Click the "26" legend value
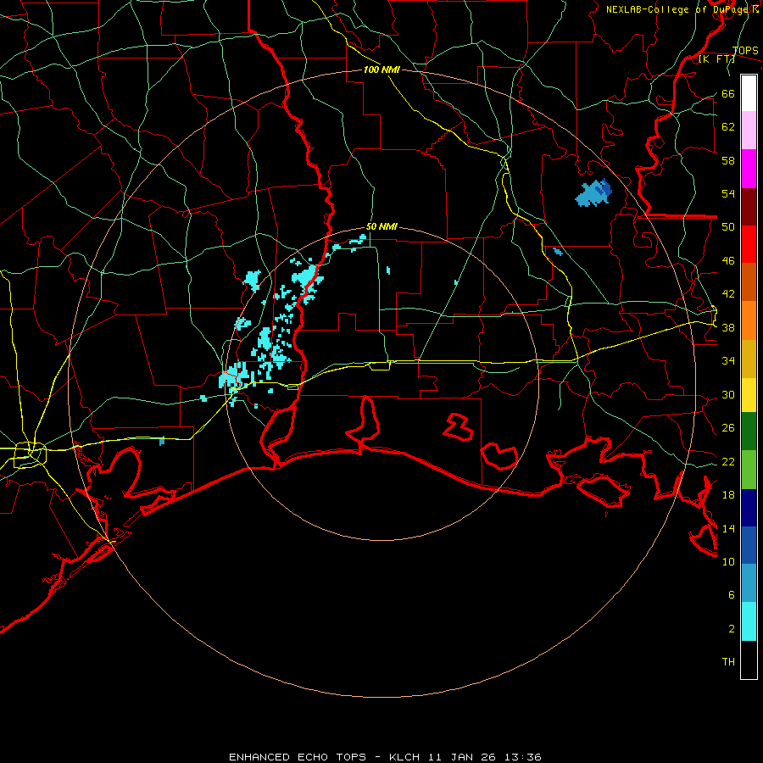 click(728, 428)
